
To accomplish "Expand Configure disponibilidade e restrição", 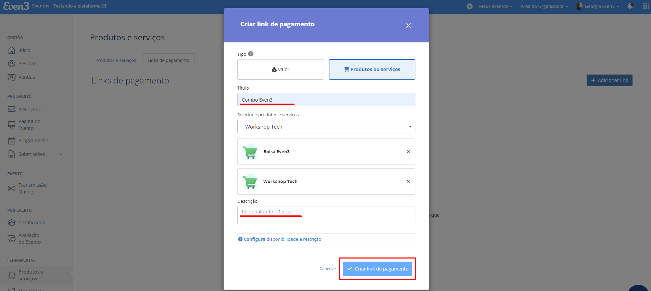I will (279, 239).
